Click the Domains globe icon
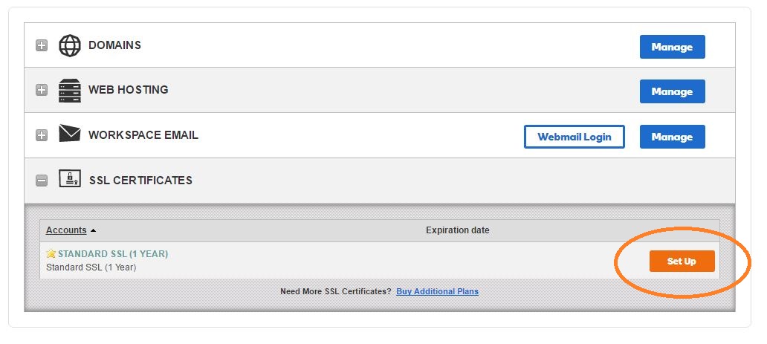 70,45
